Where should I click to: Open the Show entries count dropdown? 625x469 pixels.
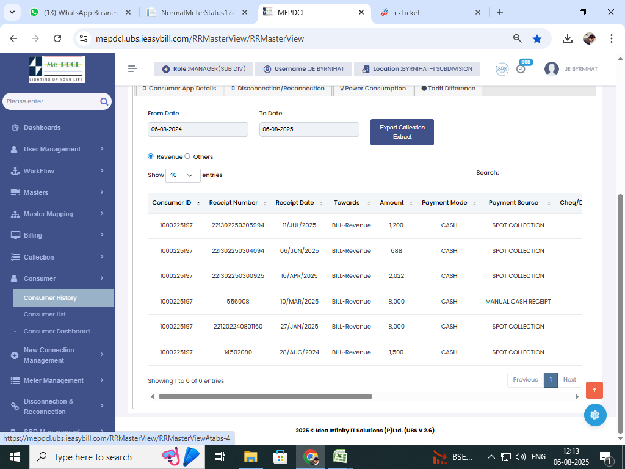click(x=183, y=175)
